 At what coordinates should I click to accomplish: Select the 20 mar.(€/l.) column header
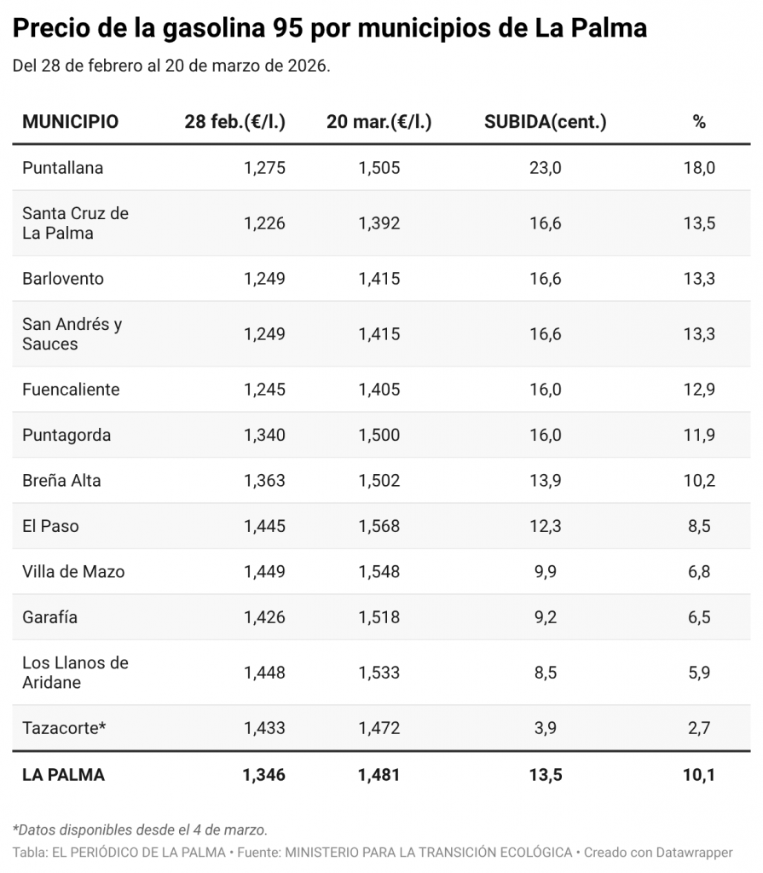(379, 122)
